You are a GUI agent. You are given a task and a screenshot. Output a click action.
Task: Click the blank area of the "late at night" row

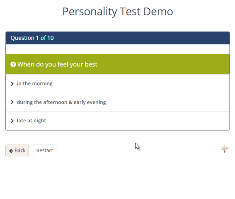click(138, 121)
